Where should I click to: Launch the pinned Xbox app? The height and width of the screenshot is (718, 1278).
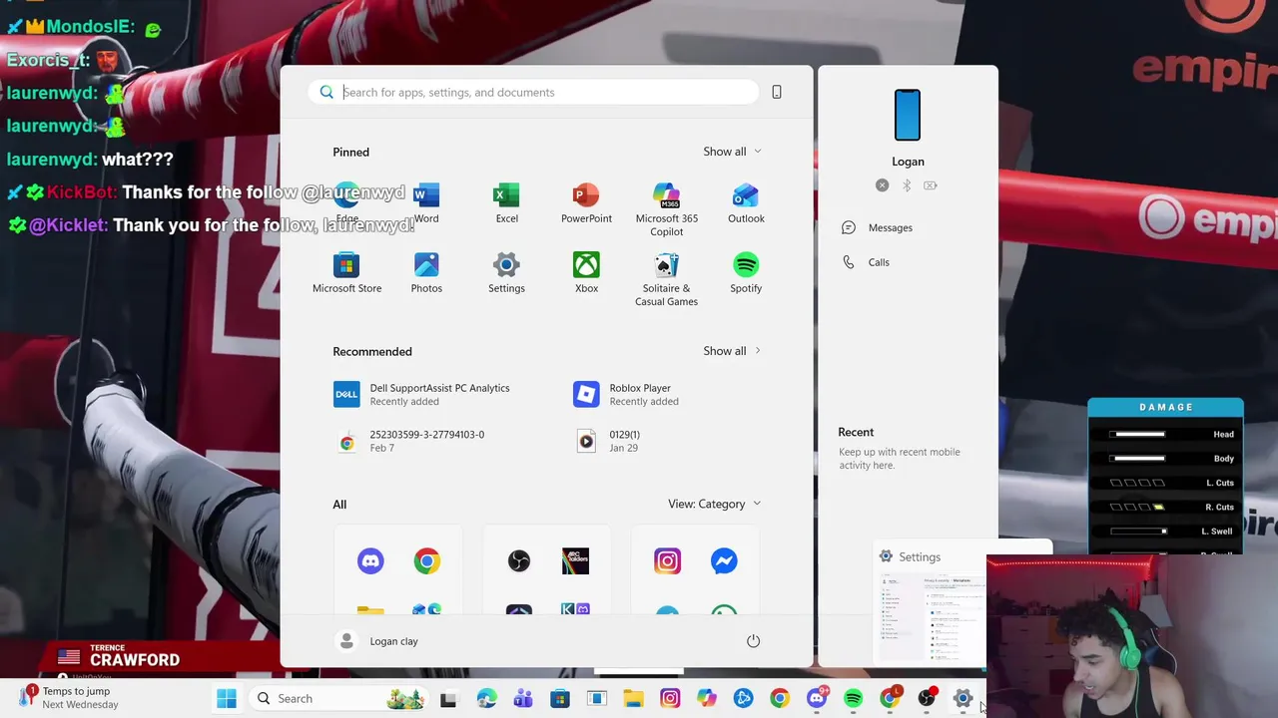point(586,273)
